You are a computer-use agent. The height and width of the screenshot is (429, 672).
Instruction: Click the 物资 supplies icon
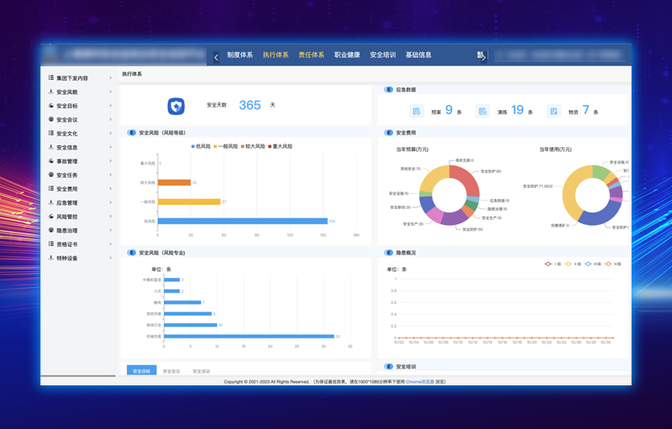pyautogui.click(x=554, y=111)
